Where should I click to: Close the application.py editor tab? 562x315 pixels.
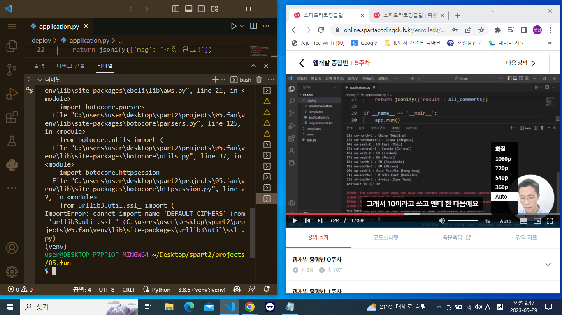point(86,26)
